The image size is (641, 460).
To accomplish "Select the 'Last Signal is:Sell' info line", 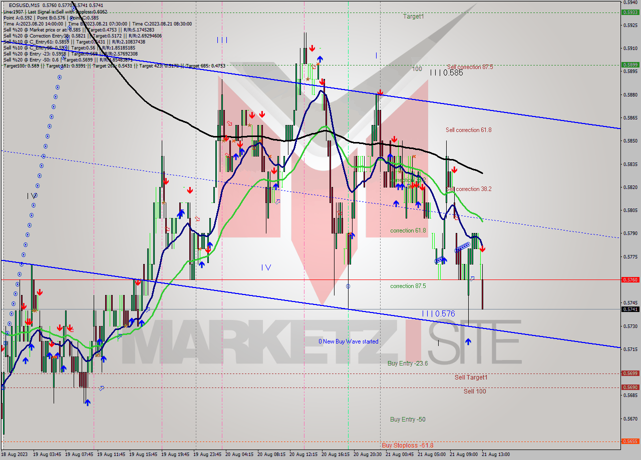I will point(55,11).
